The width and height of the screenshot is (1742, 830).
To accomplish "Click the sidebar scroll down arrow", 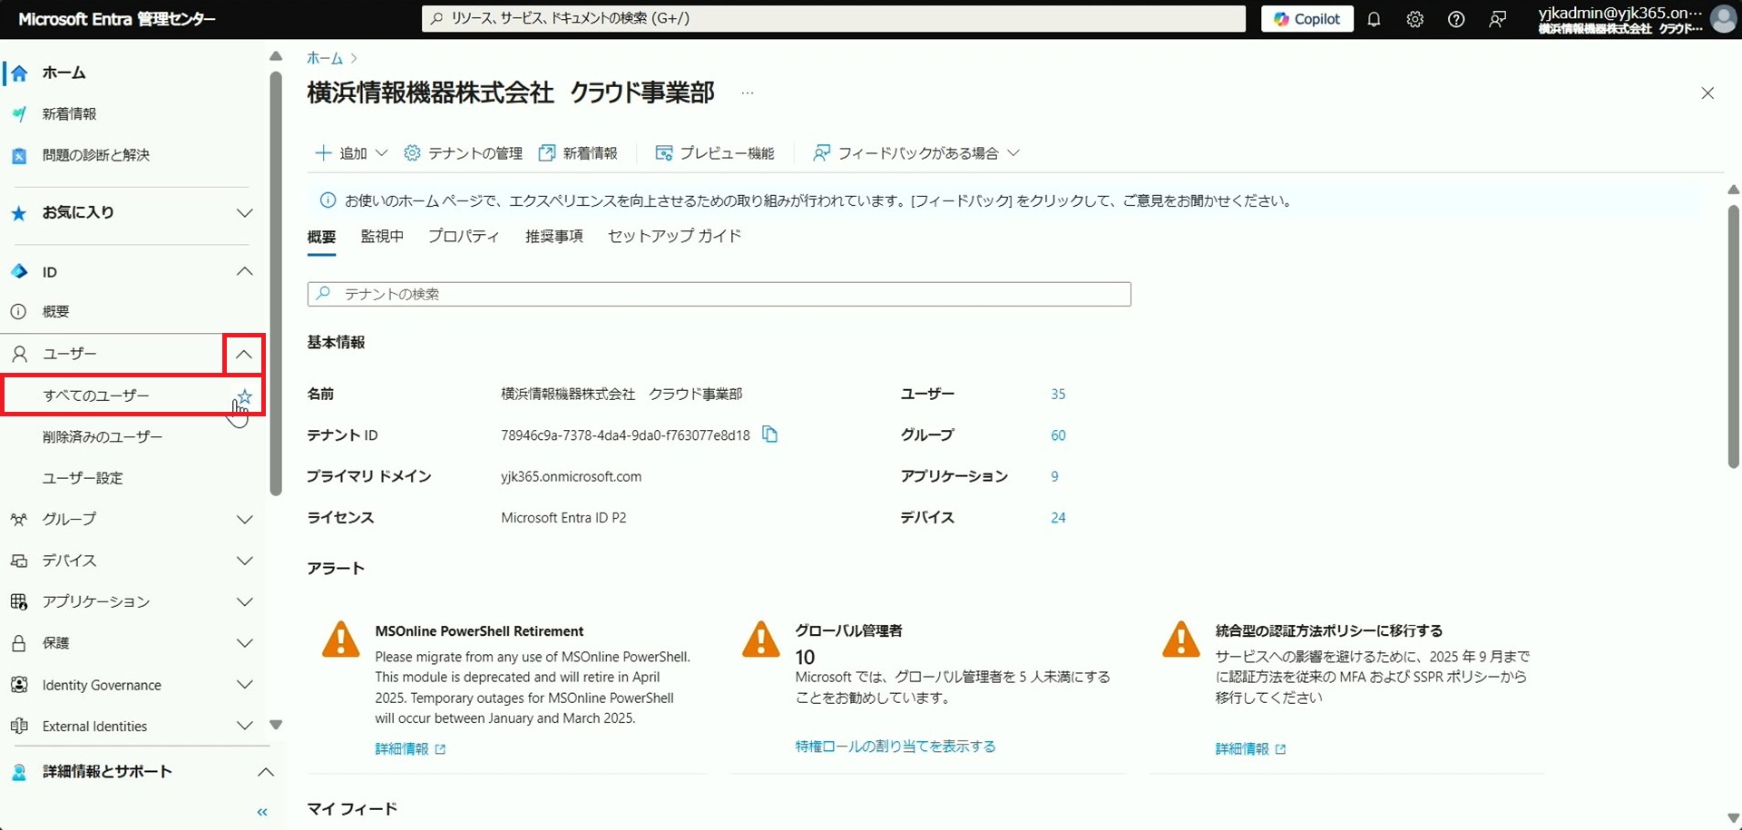I will [276, 725].
